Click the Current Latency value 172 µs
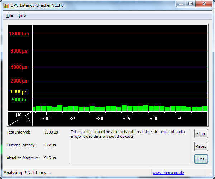The width and height of the screenshot is (215, 179). pyautogui.click(x=51, y=145)
